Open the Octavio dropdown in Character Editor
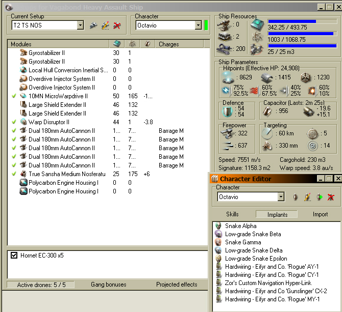Screen dimensions: 342x312 [281, 197]
